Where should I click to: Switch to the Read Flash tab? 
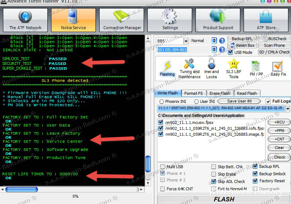click(x=247, y=93)
